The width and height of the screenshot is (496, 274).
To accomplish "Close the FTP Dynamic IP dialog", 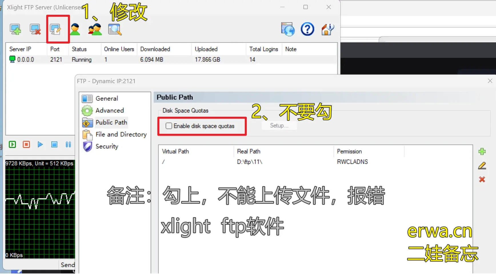I will 490,81.
